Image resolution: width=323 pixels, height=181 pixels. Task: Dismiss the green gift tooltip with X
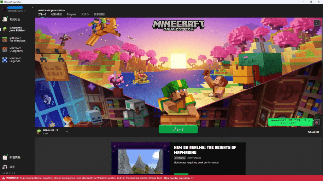pos(309,121)
